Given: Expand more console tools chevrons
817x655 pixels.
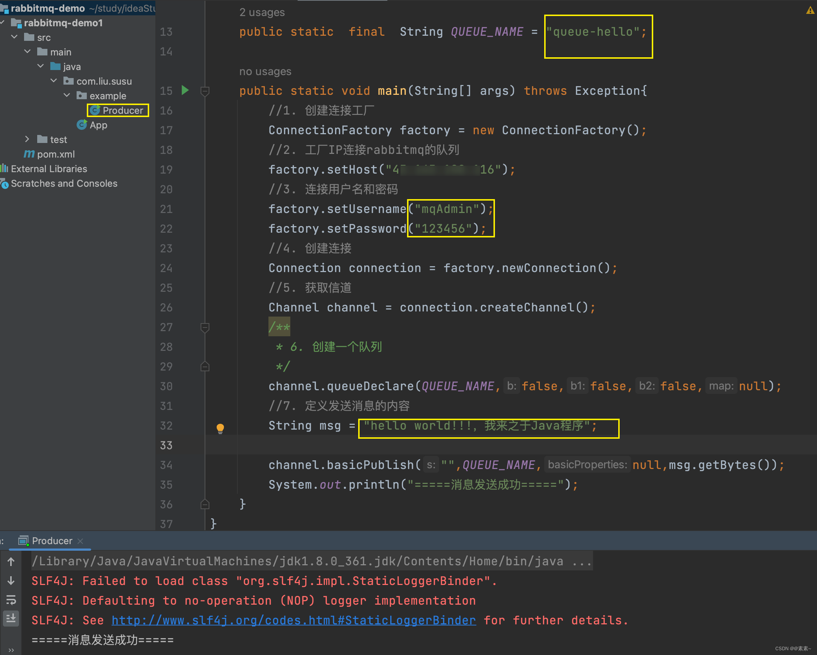Looking at the screenshot, I should (11, 650).
